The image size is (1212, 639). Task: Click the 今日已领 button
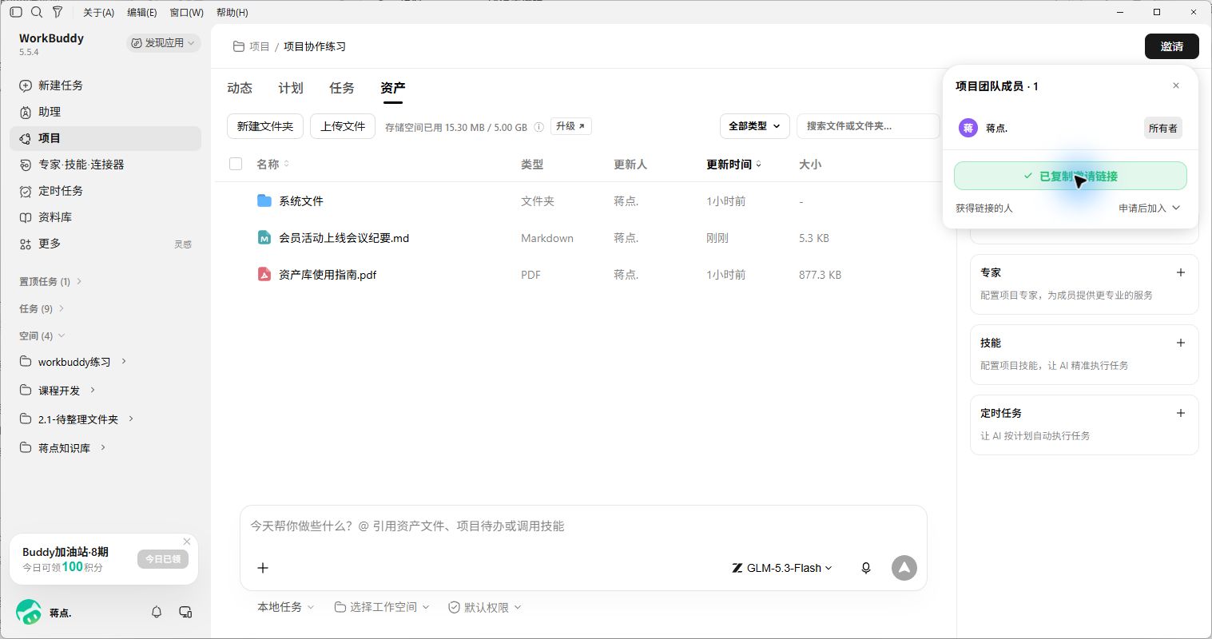click(x=163, y=559)
